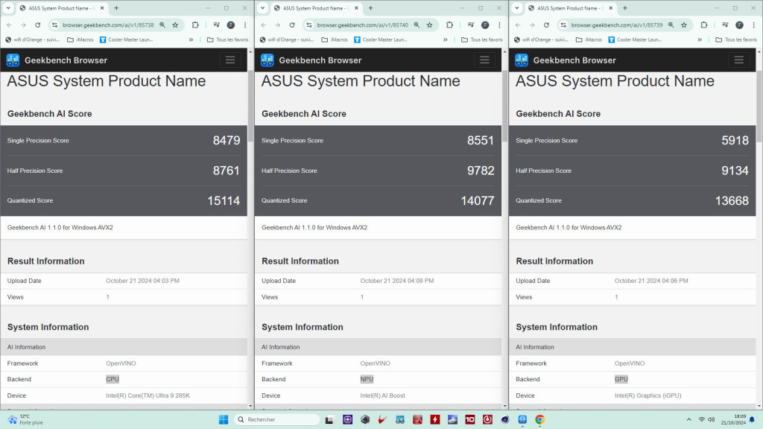Open the hamburger menu in the GPU window
The height and width of the screenshot is (429, 763).
738,60
